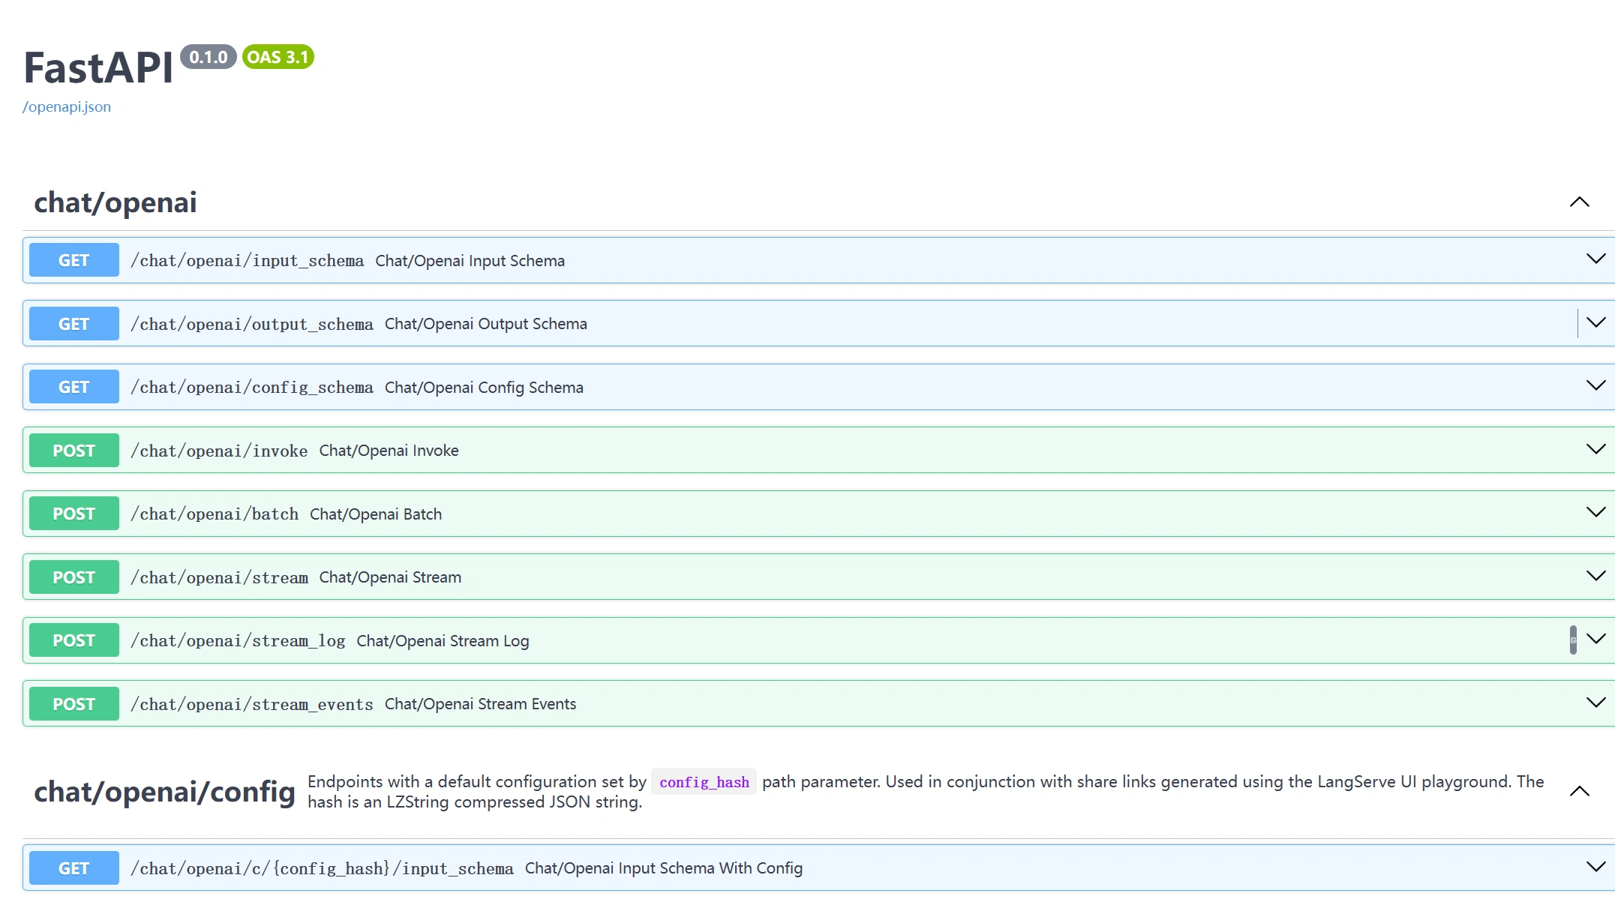
Task: Click the OAS 3.1 version badge
Action: 278,57
